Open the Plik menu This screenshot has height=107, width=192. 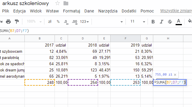[x=5, y=11]
